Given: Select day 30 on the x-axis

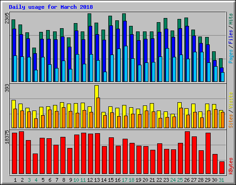Looking at the screenshot, I should coord(214,180).
